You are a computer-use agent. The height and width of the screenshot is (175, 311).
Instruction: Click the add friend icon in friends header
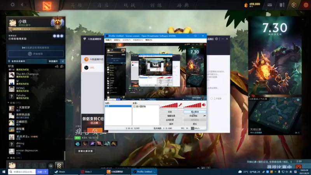[x=56, y=66]
